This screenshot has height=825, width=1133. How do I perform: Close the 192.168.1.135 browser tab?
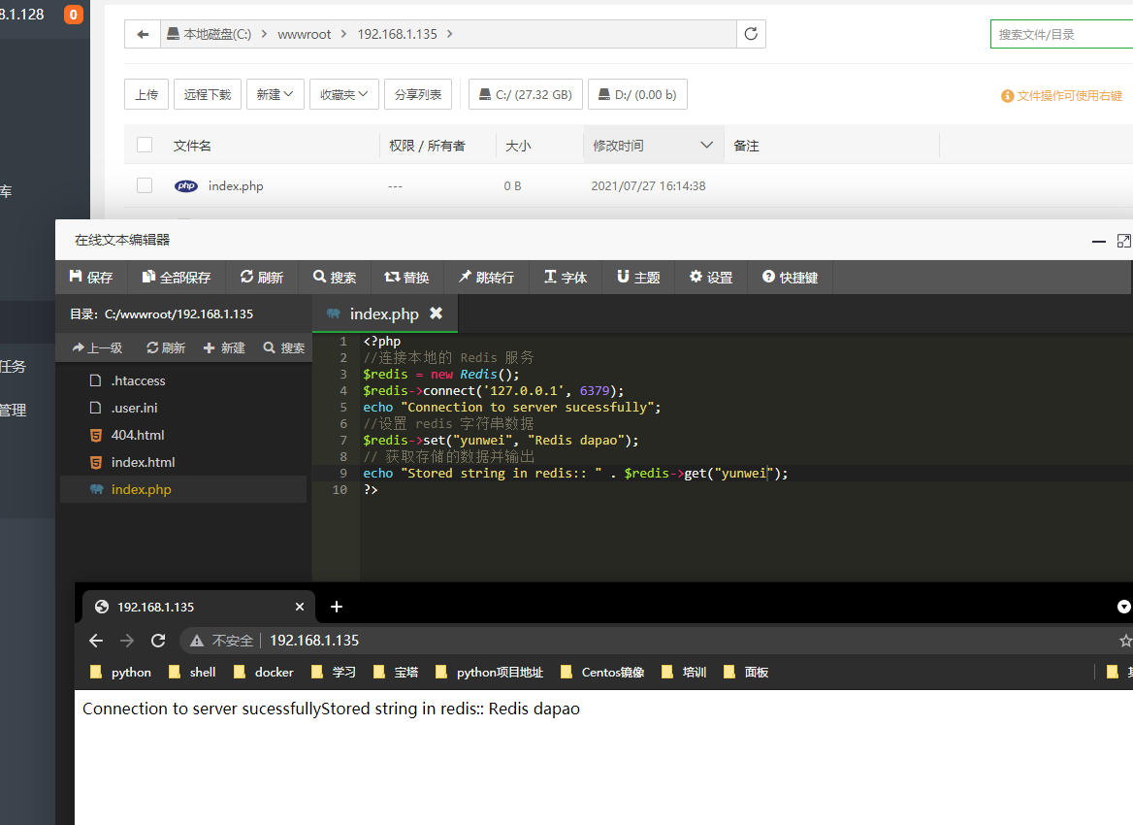coord(299,607)
